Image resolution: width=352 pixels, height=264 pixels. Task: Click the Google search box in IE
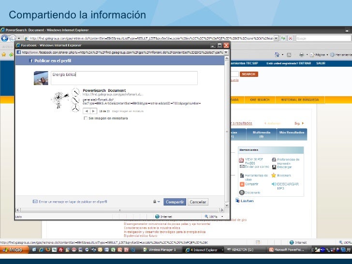coord(323,38)
